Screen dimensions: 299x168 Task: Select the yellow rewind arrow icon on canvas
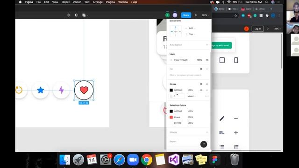(x=19, y=90)
